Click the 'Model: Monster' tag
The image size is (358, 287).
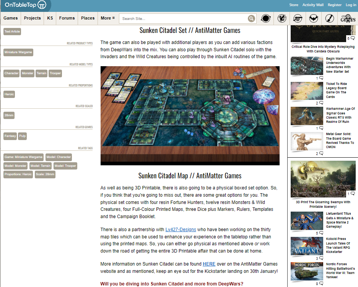click(x=15, y=166)
